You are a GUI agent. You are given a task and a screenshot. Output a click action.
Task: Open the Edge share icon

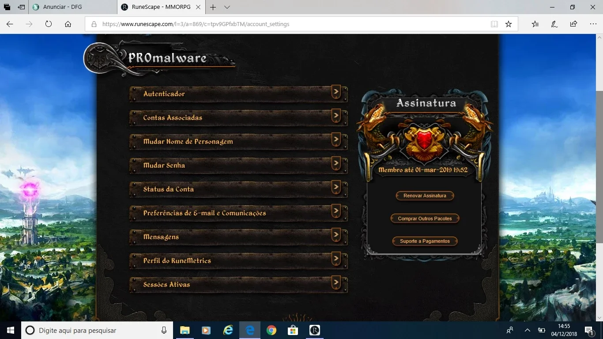click(x=573, y=24)
